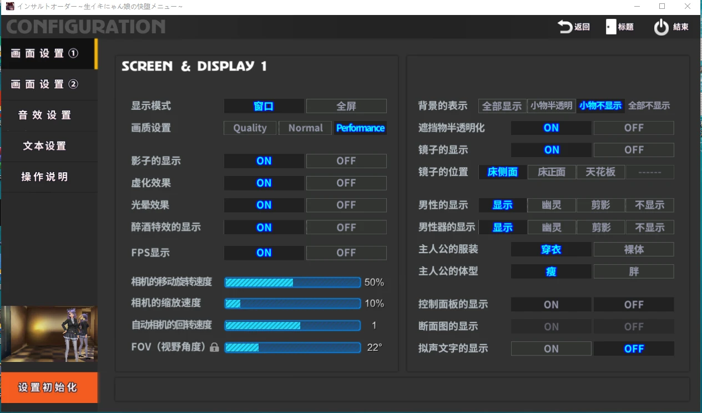This screenshot has height=413, width=702.
Task: Select 幽灵 option for 男性的显示
Action: [551, 205]
